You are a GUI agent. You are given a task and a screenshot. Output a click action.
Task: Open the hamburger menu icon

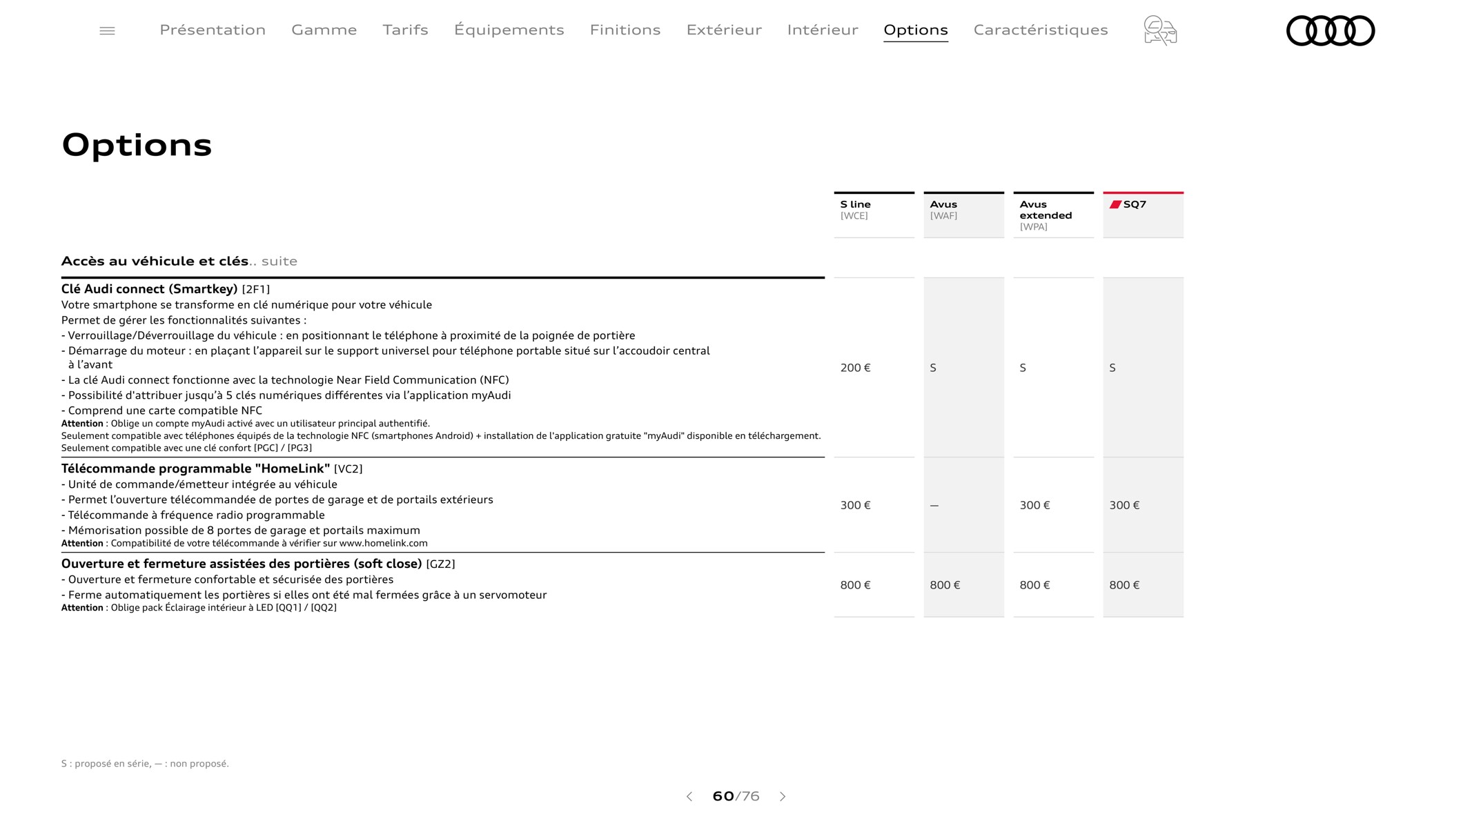(x=107, y=30)
